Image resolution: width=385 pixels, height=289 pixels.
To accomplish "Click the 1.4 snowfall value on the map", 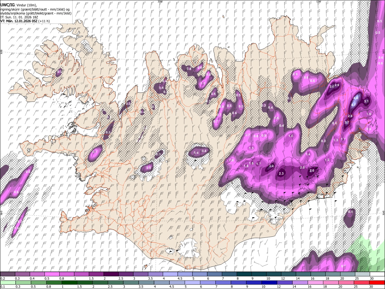I will point(308,154).
